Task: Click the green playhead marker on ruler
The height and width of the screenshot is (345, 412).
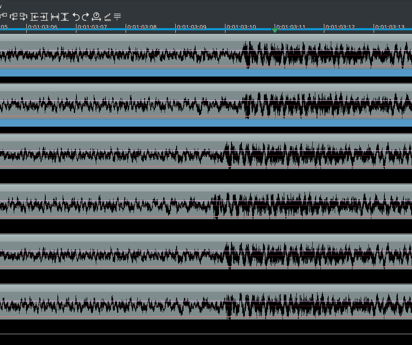Action: pyautogui.click(x=275, y=30)
